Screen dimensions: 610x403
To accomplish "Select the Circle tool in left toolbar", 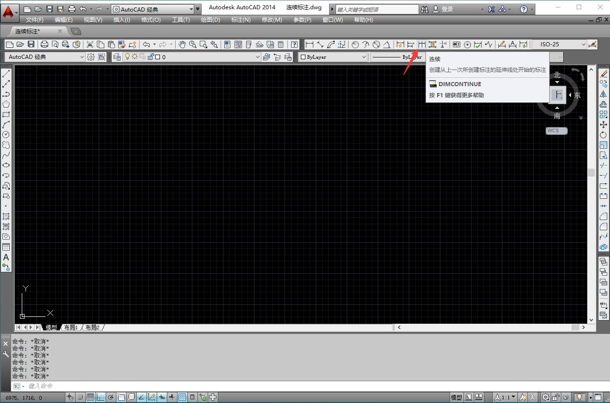I will point(6,134).
